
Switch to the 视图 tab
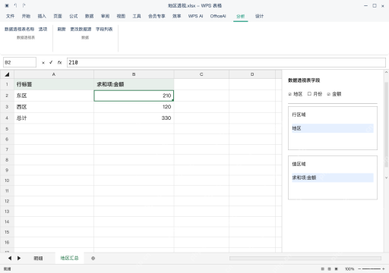point(121,16)
